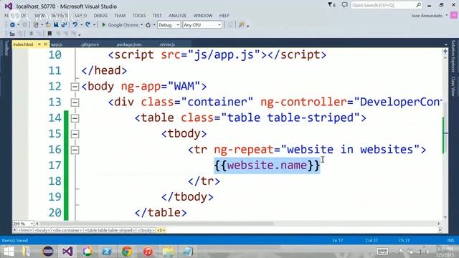Open the HELP menu

click(224, 16)
